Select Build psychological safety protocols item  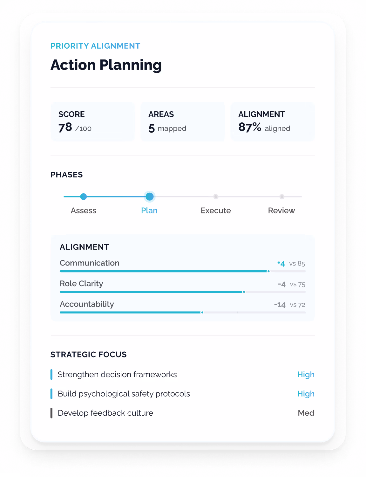pyautogui.click(x=183, y=394)
